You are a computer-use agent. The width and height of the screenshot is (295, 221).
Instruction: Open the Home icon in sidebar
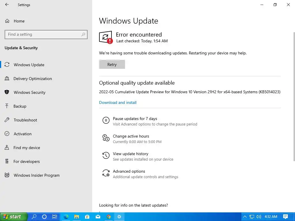pos(7,21)
